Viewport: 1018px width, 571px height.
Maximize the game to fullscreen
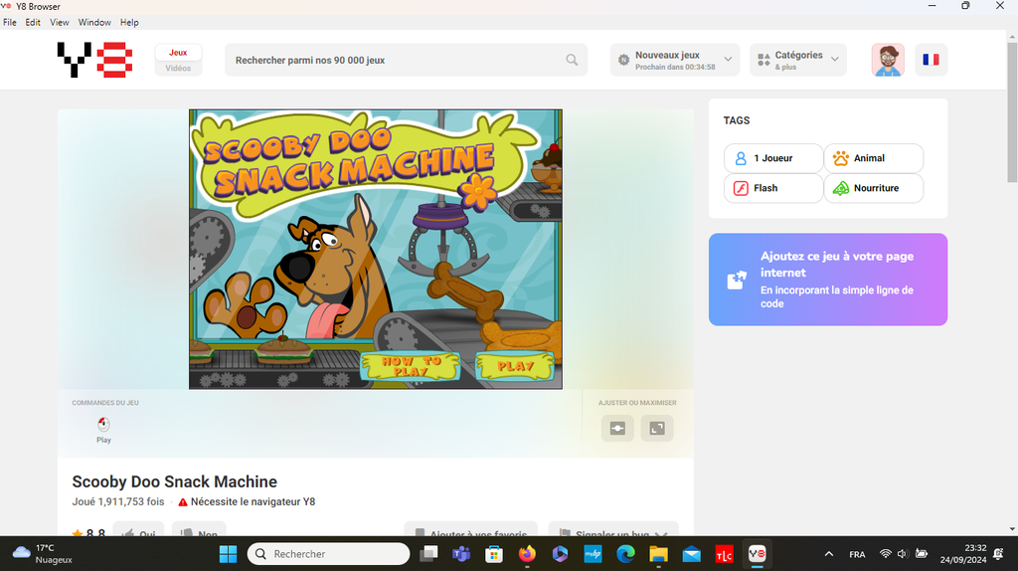click(657, 428)
